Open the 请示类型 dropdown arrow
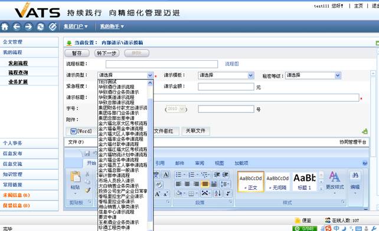The height and width of the screenshot is (231, 379). [150, 75]
